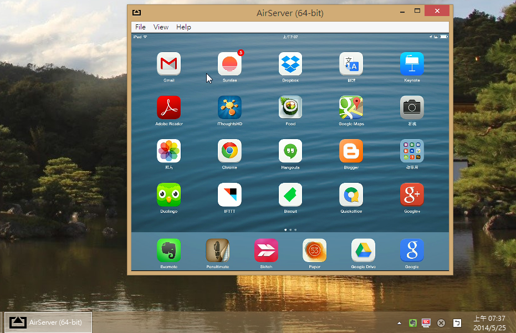Click the AirServer title bar icon
Image resolution: width=516 pixels, height=333 pixels.
136,13
